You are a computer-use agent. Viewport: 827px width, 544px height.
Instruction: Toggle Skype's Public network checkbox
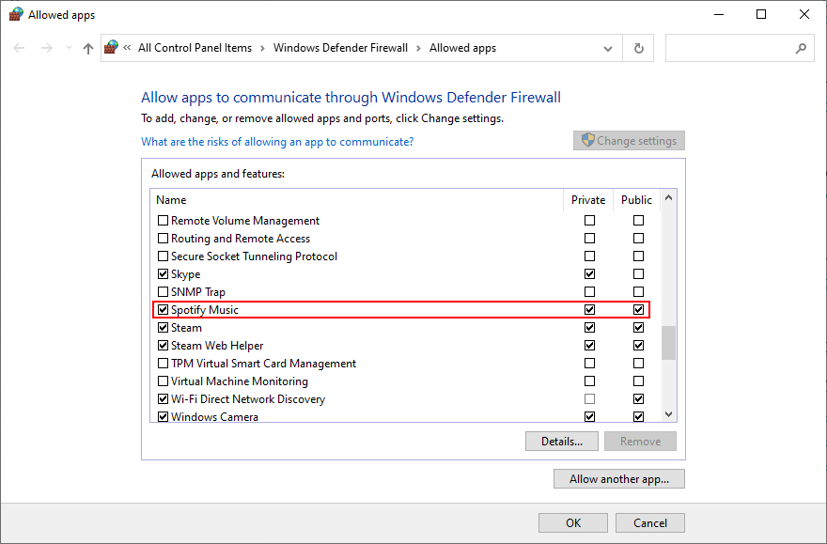[x=638, y=274]
